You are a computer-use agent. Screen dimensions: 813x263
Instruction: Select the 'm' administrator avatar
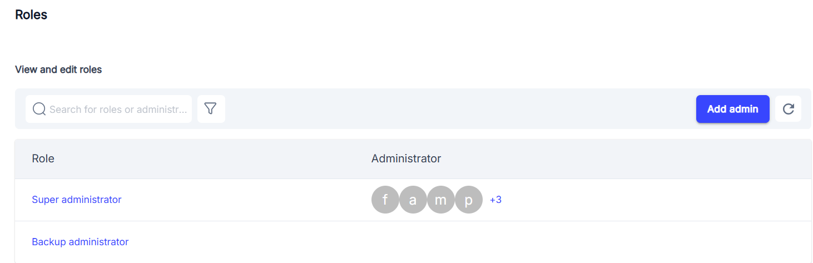point(441,200)
